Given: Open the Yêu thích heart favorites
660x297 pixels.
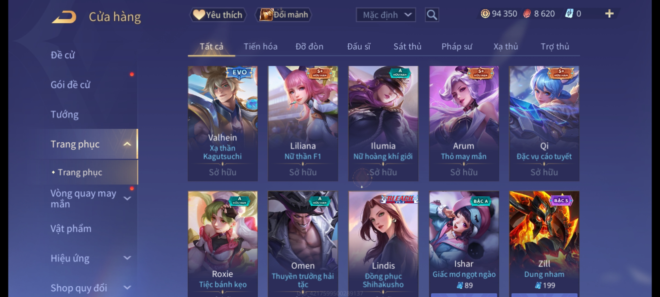Looking at the screenshot, I should (x=218, y=15).
